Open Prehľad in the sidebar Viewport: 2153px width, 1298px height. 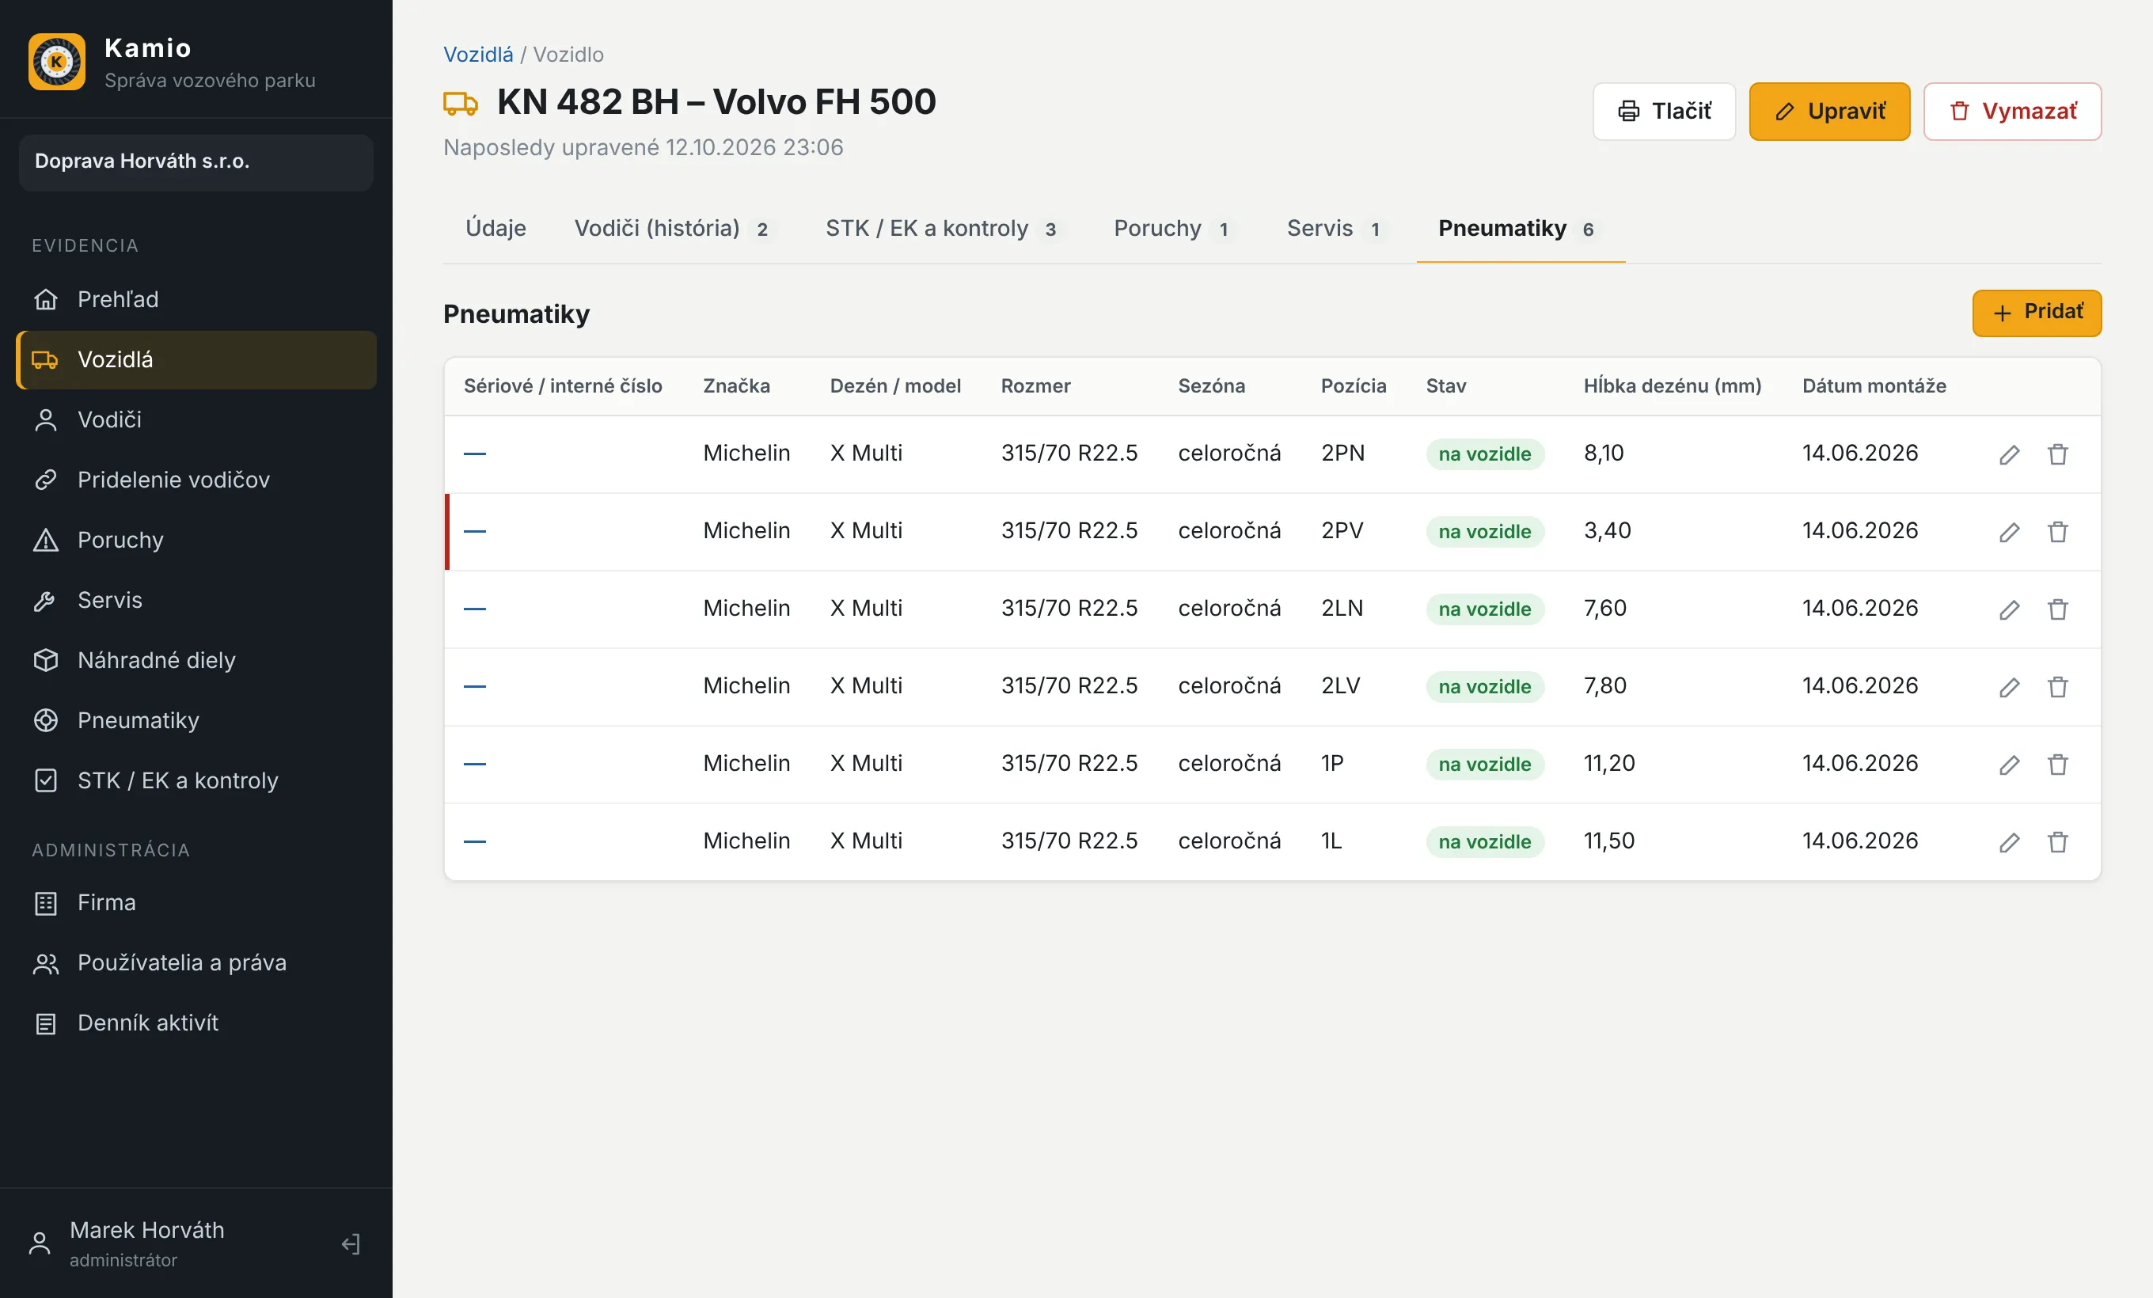(x=196, y=300)
